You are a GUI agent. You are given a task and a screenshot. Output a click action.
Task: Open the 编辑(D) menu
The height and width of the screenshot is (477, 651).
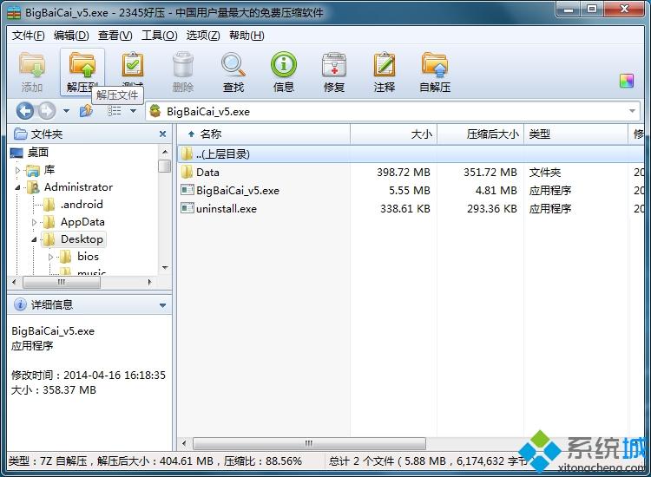[71, 36]
